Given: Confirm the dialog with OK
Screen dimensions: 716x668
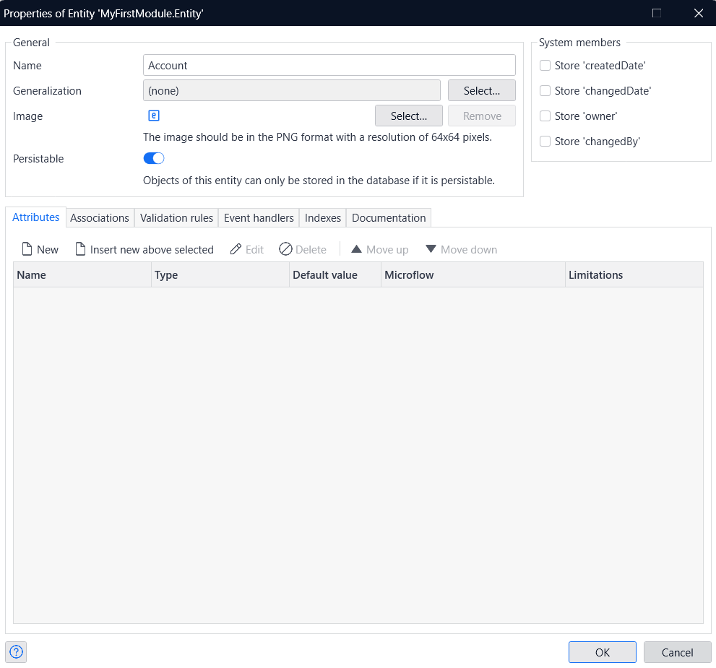Looking at the screenshot, I should pyautogui.click(x=602, y=652).
